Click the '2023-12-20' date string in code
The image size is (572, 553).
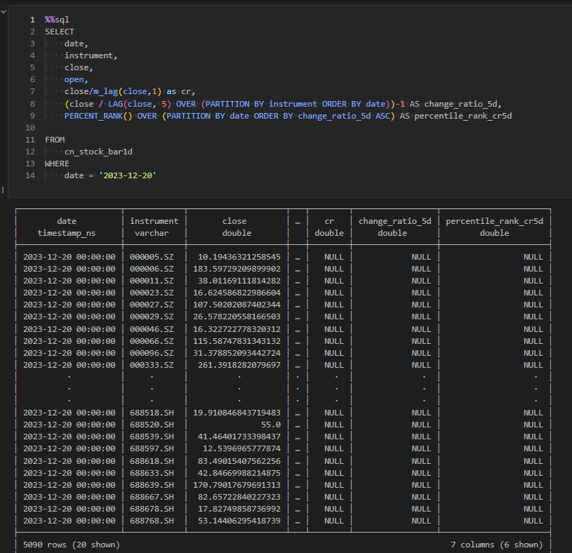(x=126, y=175)
